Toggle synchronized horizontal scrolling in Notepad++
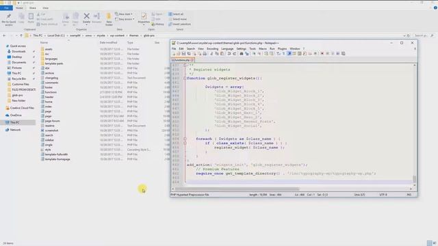The image size is (438, 246). [271, 53]
